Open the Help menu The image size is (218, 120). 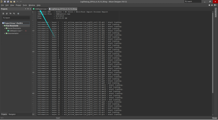pos(39,5)
